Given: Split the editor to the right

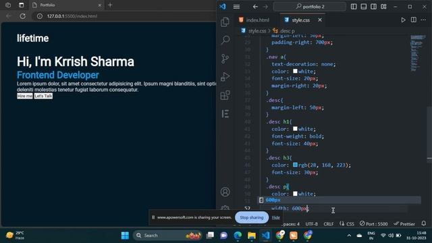Looking at the screenshot, I should click(x=414, y=20).
